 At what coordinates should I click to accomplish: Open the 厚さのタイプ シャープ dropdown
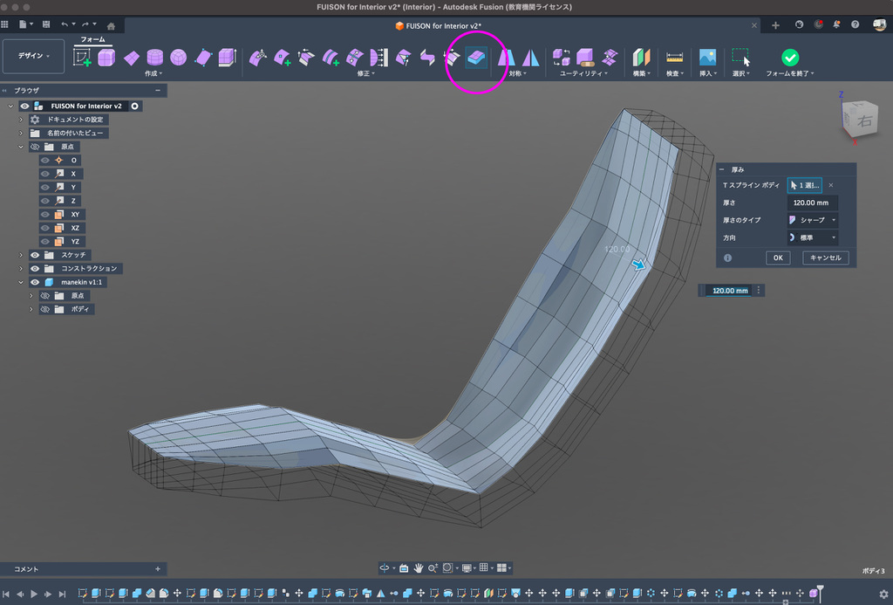[x=813, y=220]
